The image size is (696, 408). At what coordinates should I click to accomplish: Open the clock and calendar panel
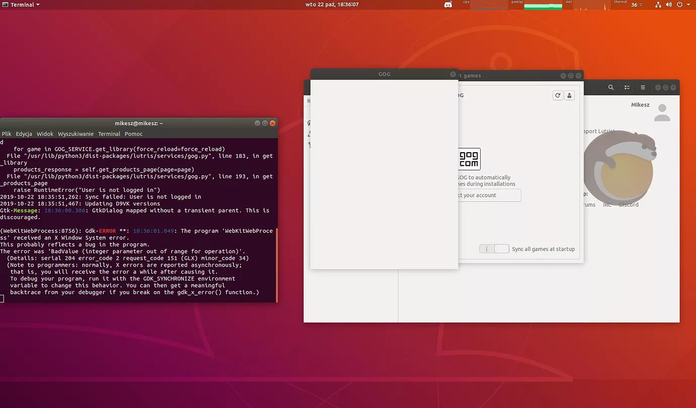tap(332, 5)
